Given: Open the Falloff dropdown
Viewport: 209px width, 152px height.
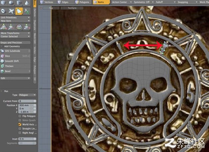Looking at the screenshot, I should tap(165, 2).
